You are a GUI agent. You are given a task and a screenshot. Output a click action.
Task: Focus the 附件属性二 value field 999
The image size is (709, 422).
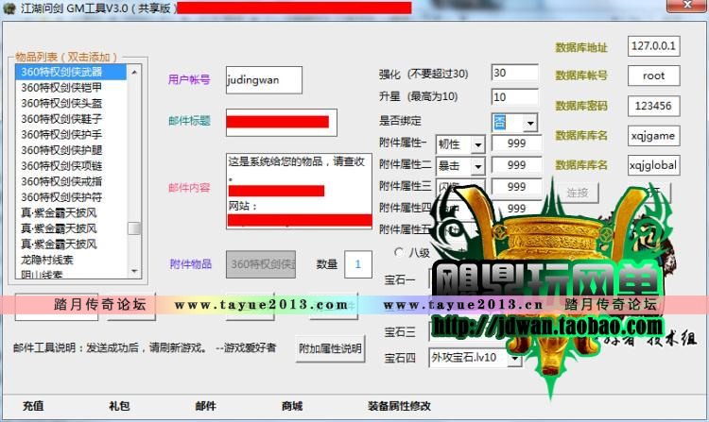516,165
